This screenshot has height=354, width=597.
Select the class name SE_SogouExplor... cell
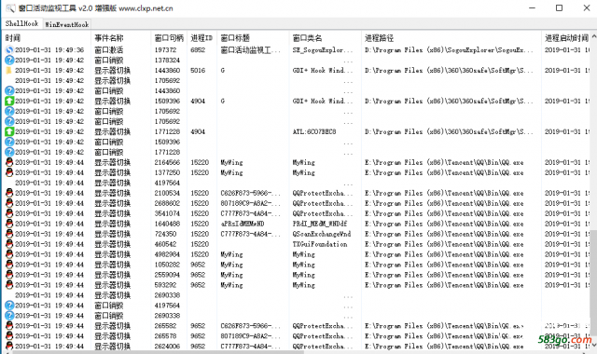[323, 49]
